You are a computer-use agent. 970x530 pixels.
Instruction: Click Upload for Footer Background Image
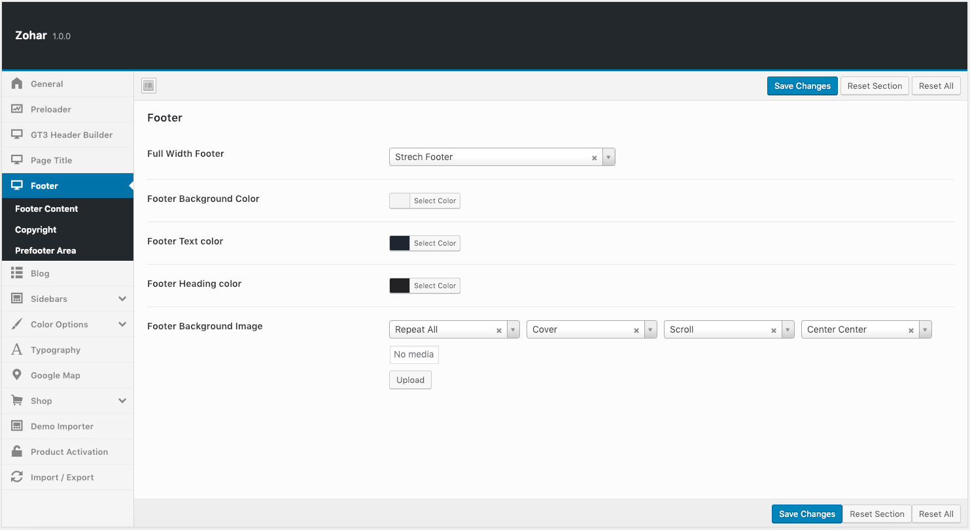coord(410,380)
